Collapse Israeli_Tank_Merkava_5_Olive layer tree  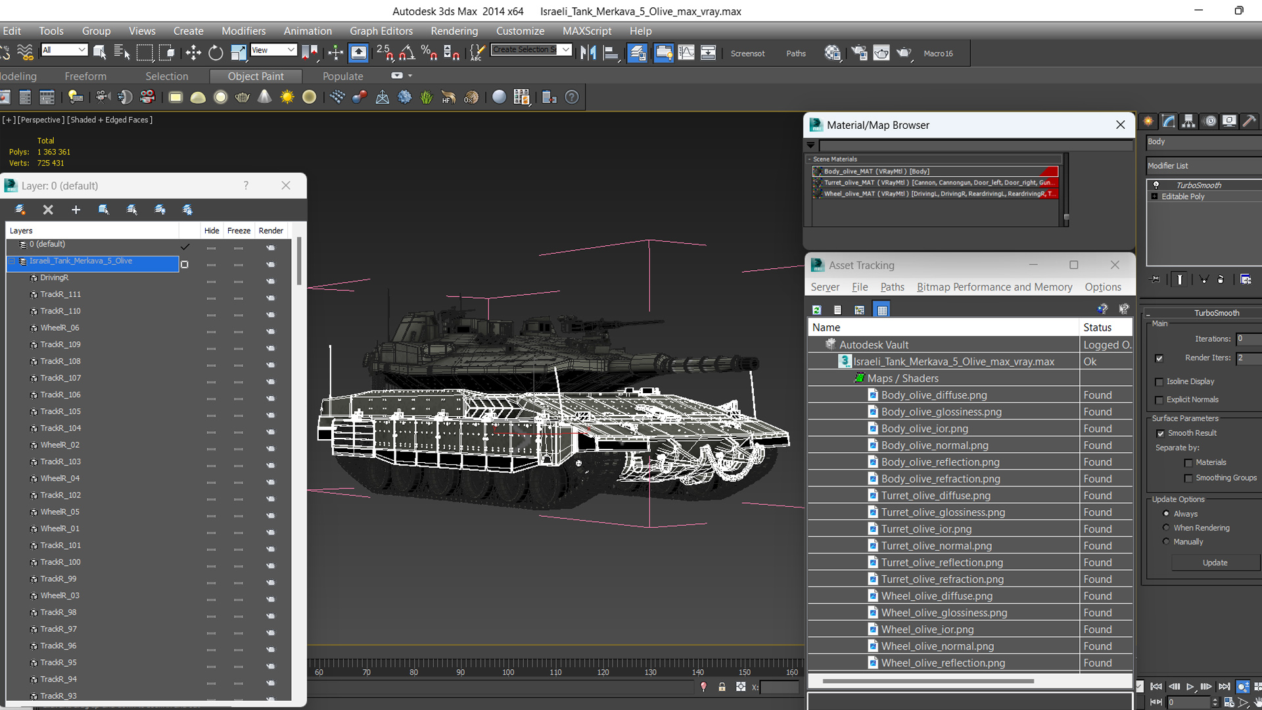point(12,261)
